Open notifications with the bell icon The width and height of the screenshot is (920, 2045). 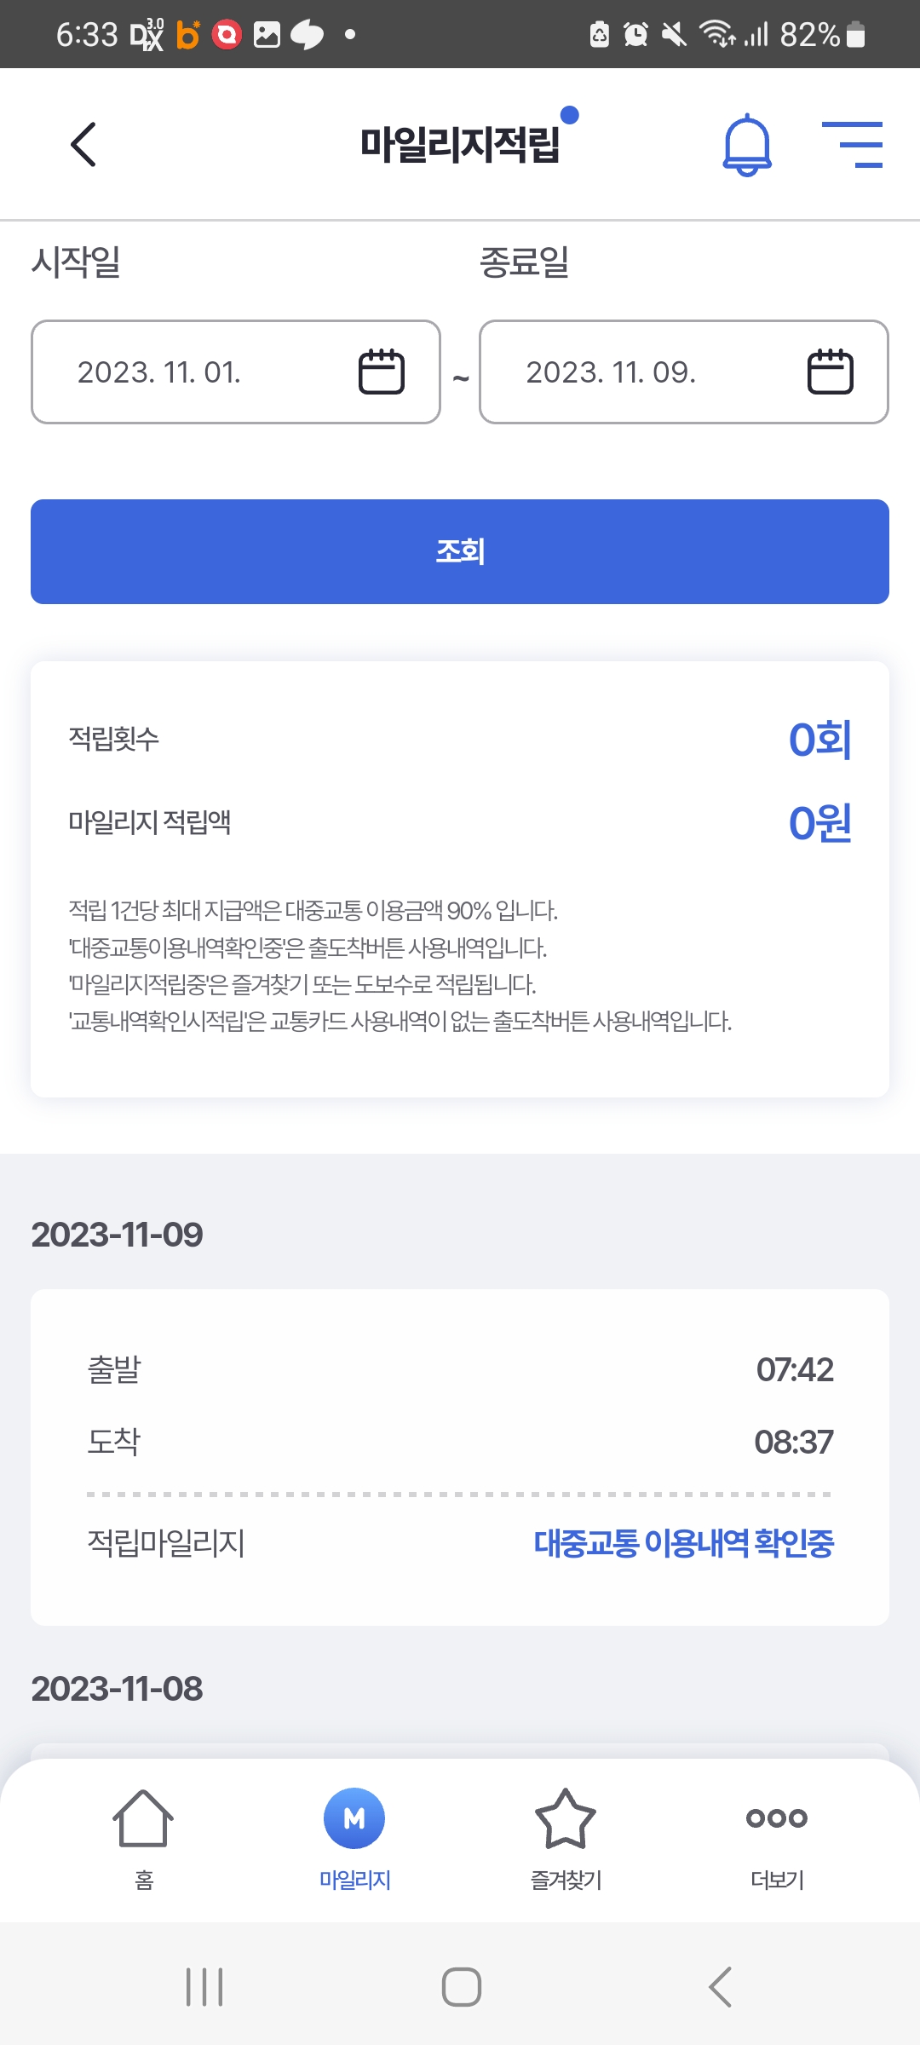747,145
